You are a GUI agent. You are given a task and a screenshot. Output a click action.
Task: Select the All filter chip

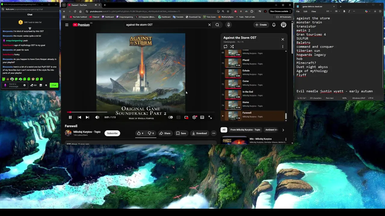[x=224, y=130]
